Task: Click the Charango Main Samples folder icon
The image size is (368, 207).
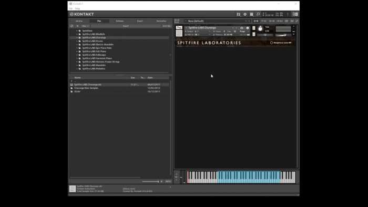Action: [x=71, y=88]
